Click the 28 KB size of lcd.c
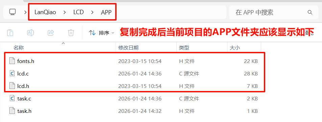Image resolution: width=322 pixels, height=122 pixels. 251,74
